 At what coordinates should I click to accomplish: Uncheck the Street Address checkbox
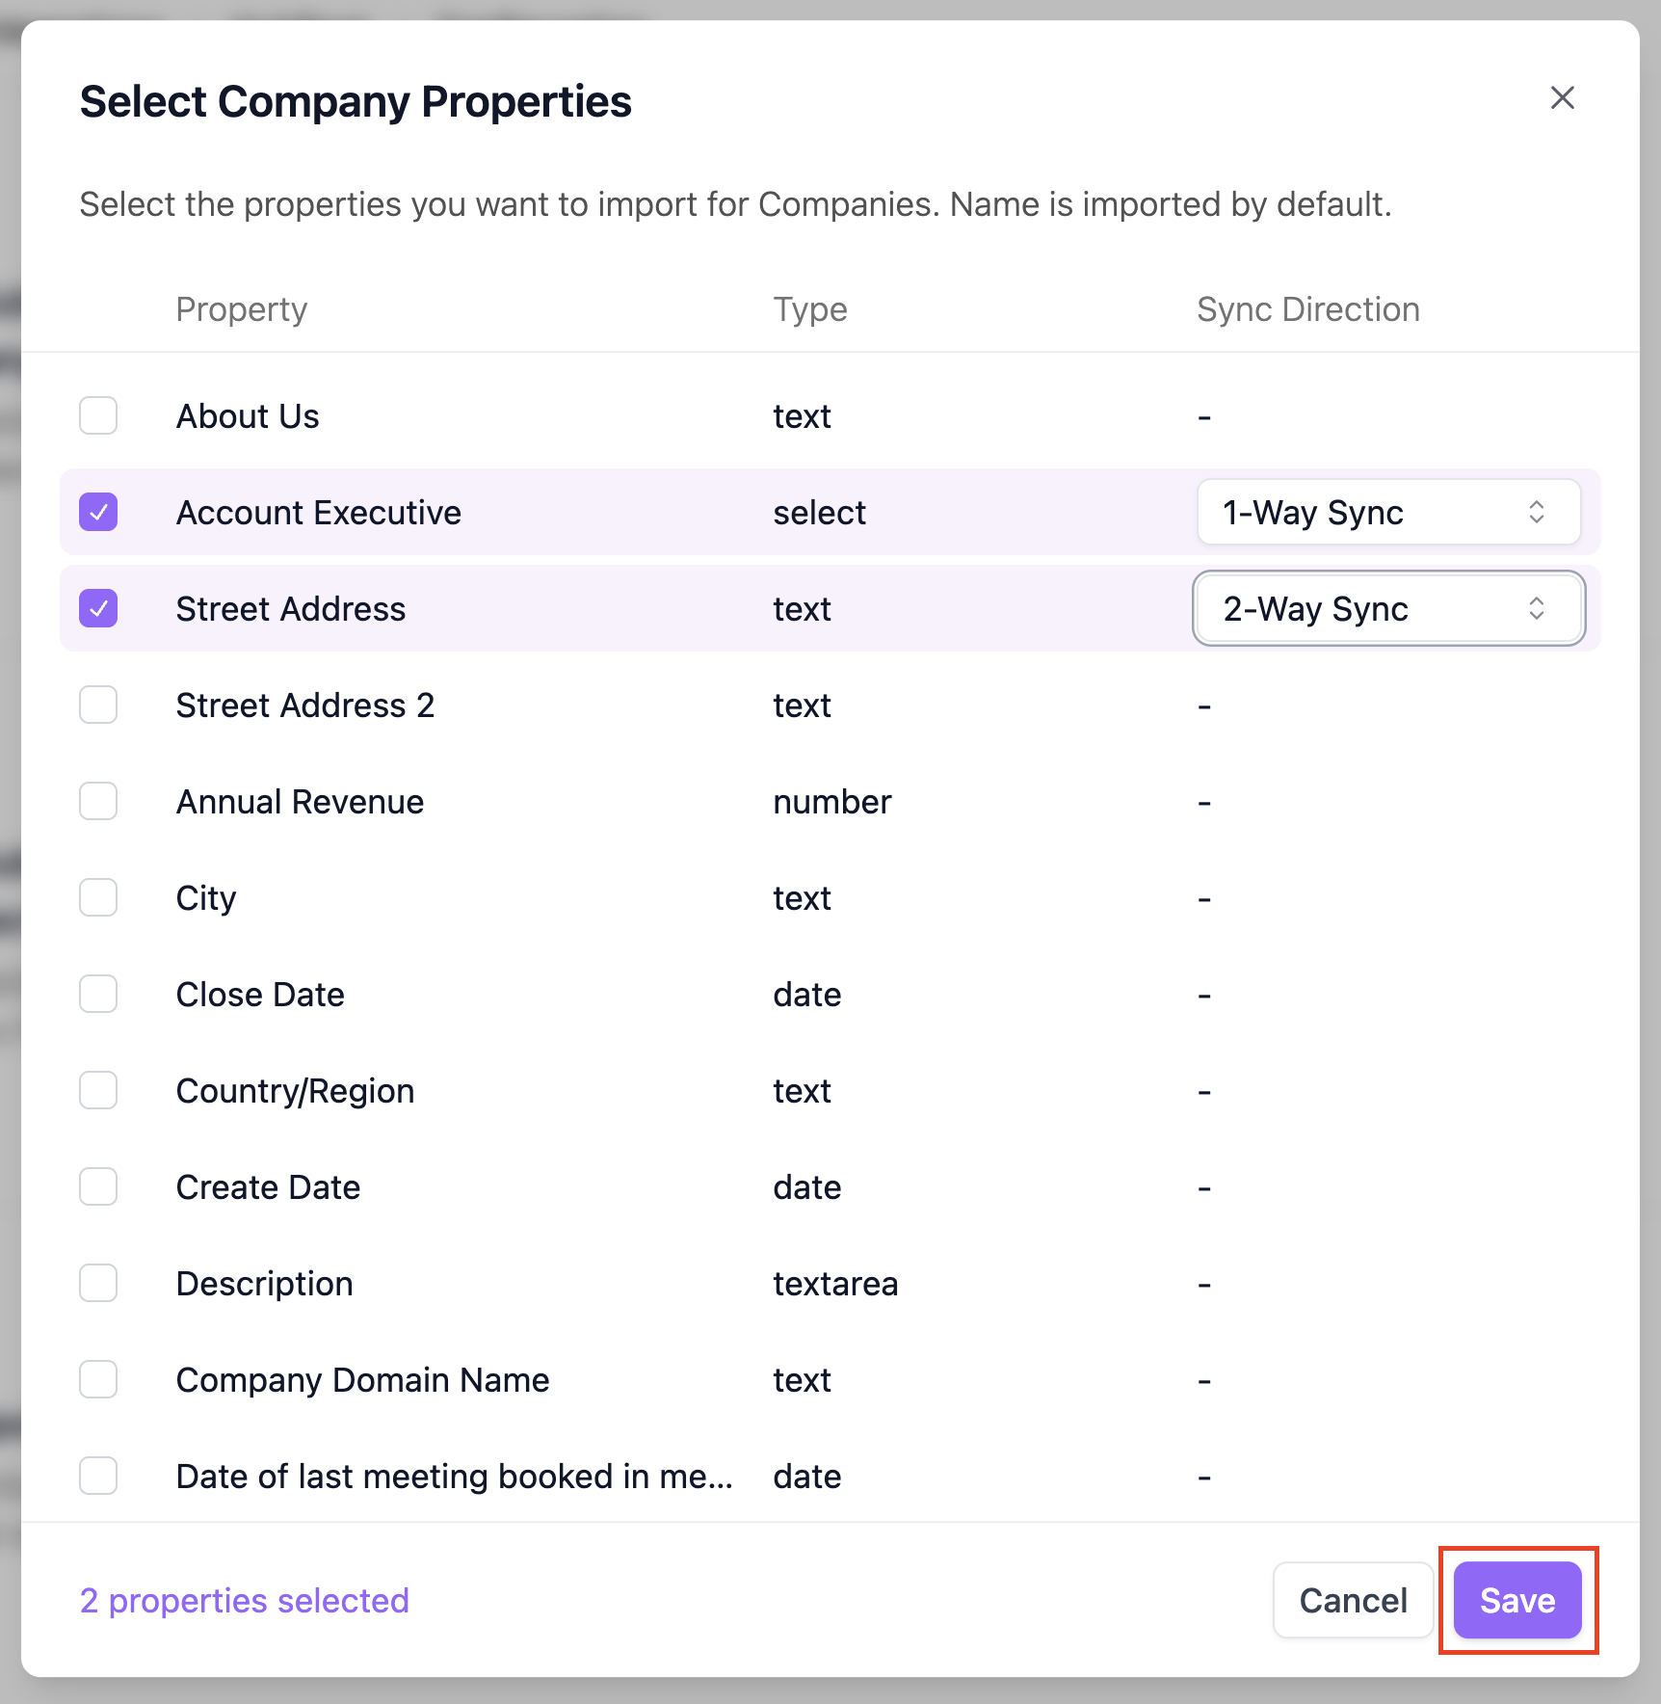click(98, 608)
